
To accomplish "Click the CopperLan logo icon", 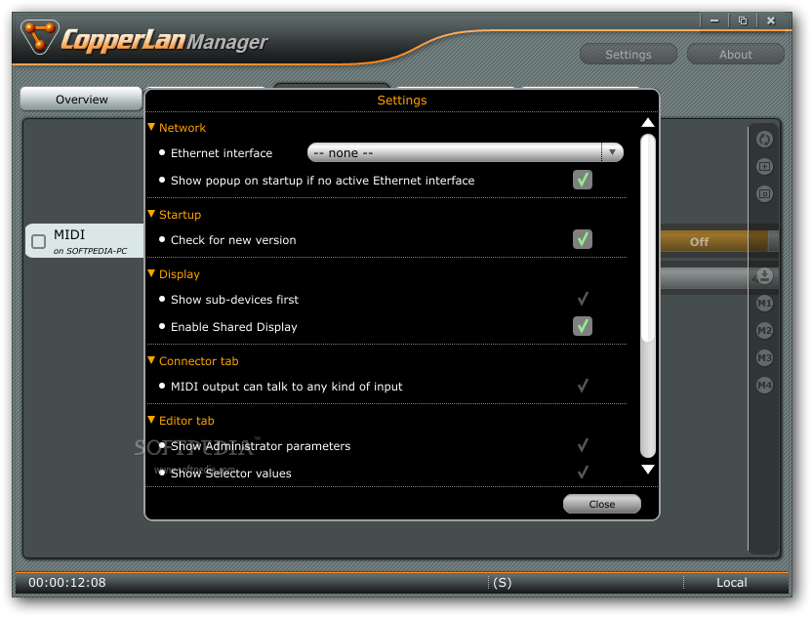I will tap(39, 36).
